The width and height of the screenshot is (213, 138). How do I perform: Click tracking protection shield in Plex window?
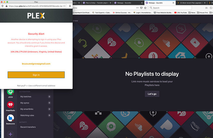(2, 6)
